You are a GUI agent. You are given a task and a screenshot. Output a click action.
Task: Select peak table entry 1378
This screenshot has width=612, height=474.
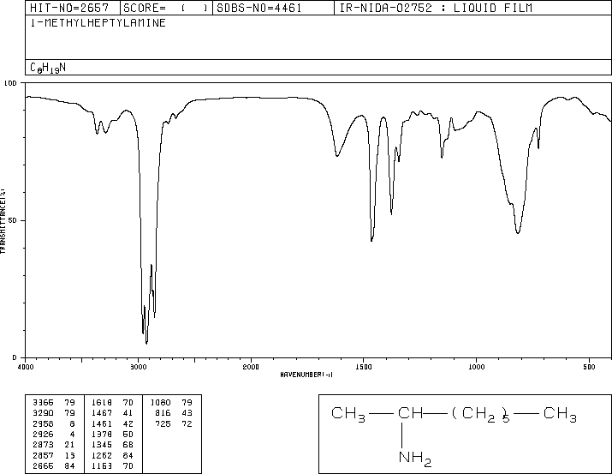[x=112, y=434]
